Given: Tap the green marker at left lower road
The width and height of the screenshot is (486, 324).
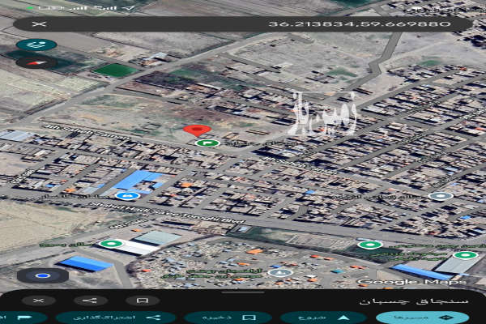Looking at the screenshot, I should pyautogui.click(x=111, y=243).
